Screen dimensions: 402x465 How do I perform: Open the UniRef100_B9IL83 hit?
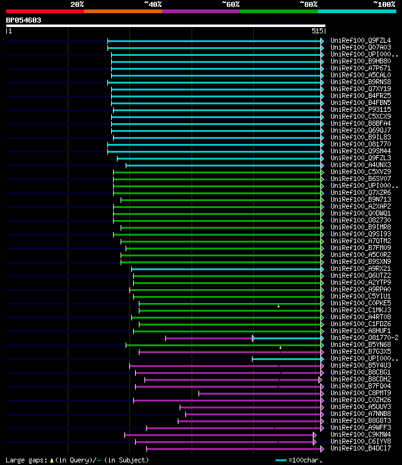pyautogui.click(x=361, y=138)
